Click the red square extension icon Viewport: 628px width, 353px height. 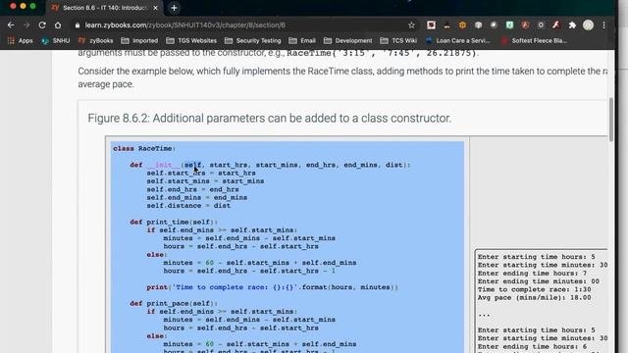tap(431, 25)
